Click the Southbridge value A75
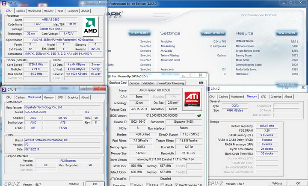The height and width of the screenshot is (186, 308). 62,122
